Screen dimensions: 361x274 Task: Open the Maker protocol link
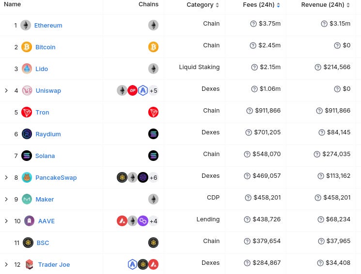point(45,200)
